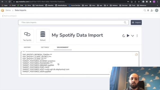Click the TAP_SPOTIFY_CLIENT_SECRET line
The image size is (160, 90).
37,57
